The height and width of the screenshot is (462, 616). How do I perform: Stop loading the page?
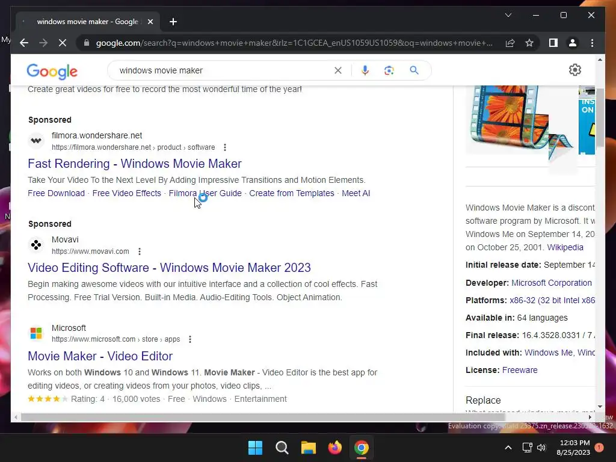[x=63, y=43]
